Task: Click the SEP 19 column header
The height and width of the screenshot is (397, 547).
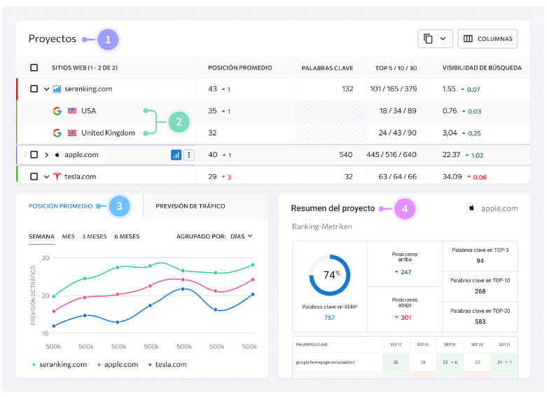Action: [x=450, y=344]
